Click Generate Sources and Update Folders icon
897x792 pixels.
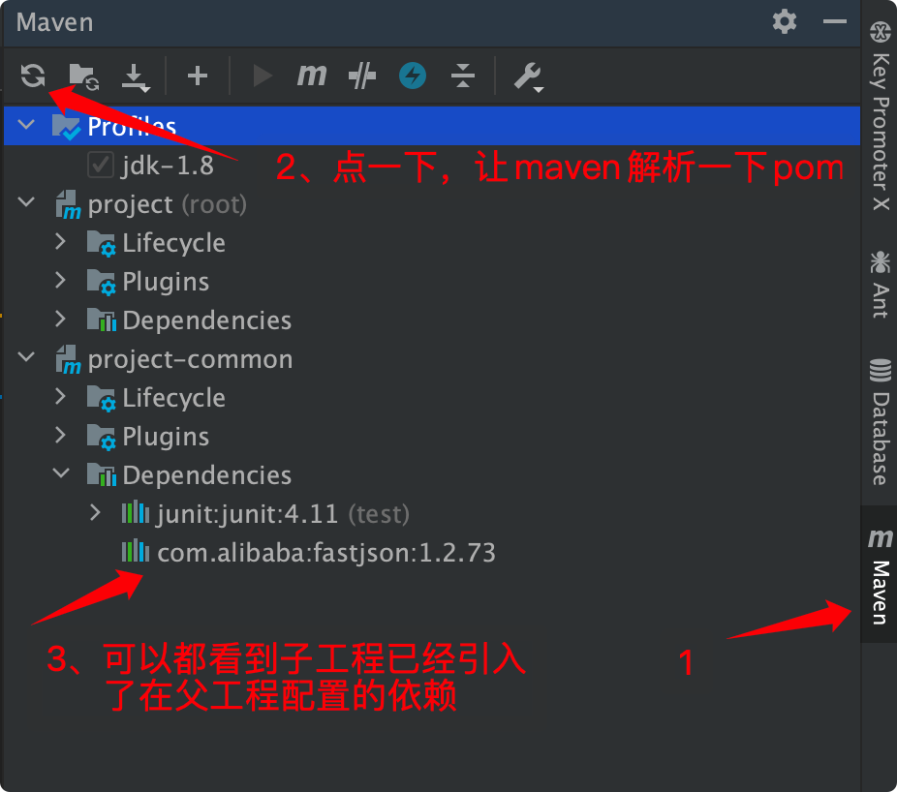pos(83,76)
